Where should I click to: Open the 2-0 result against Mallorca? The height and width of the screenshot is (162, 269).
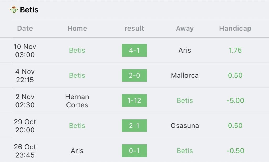click(x=134, y=75)
